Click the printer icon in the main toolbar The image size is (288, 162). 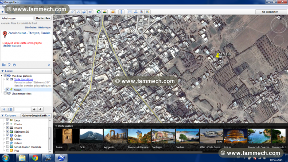(x=136, y=12)
